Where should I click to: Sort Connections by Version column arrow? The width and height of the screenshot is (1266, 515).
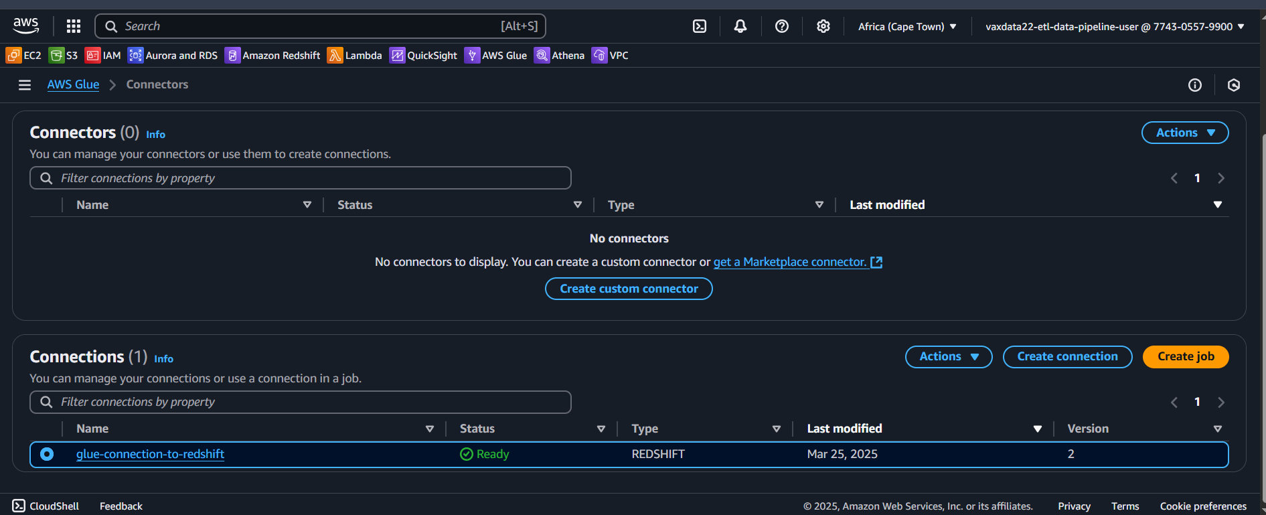tap(1218, 429)
